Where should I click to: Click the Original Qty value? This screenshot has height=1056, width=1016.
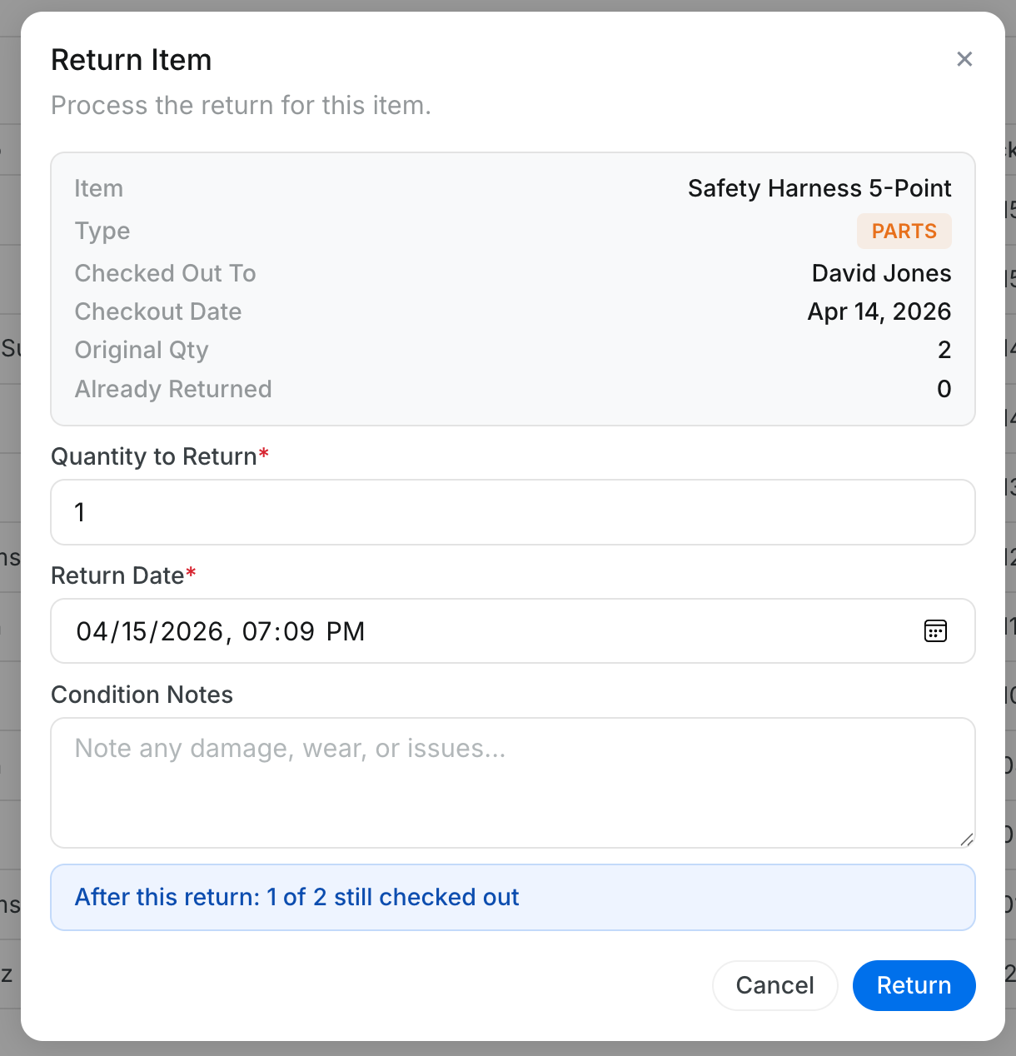(944, 350)
